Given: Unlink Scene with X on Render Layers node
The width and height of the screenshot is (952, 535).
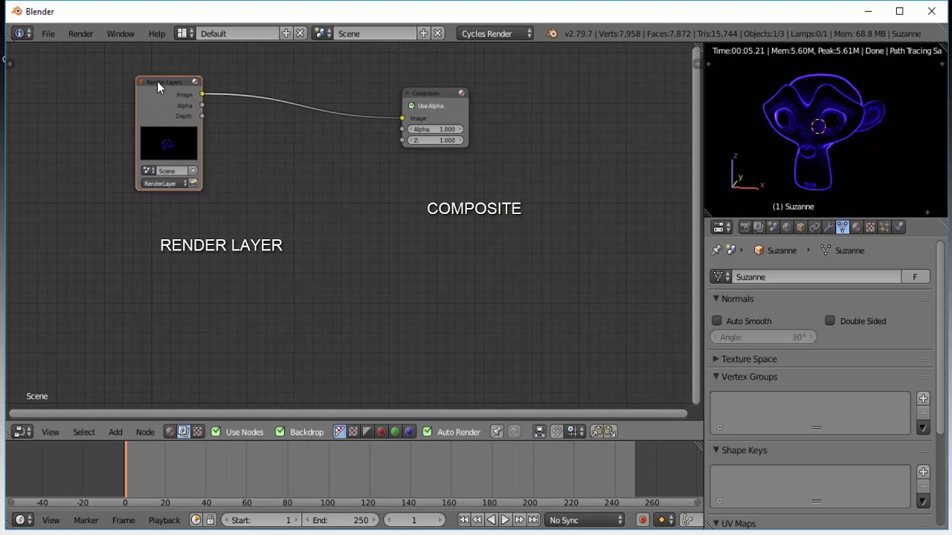Looking at the screenshot, I should pos(193,171).
